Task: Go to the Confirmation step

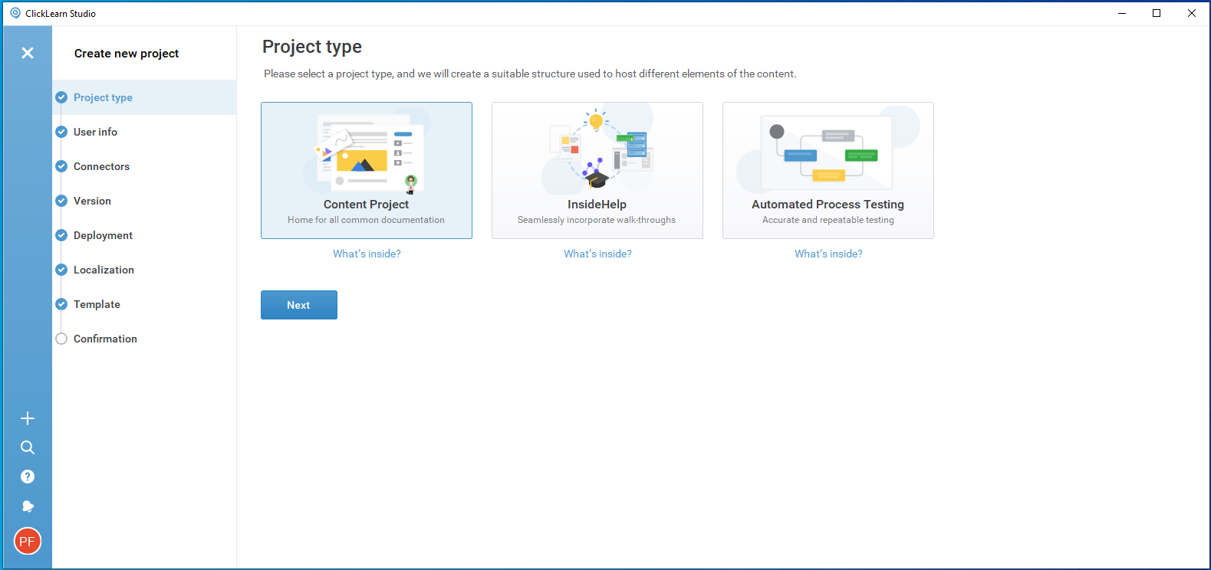Action: pyautogui.click(x=144, y=339)
